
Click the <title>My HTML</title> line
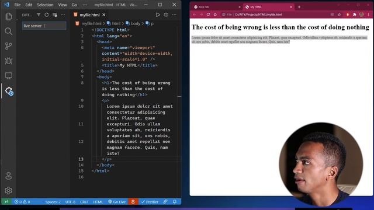point(130,65)
